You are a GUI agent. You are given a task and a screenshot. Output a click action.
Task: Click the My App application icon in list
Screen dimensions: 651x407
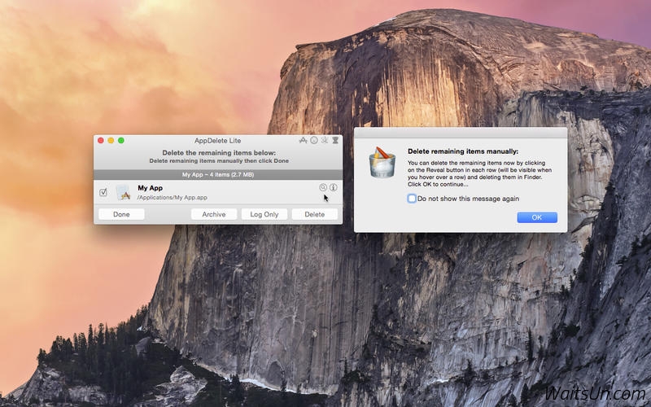click(x=124, y=193)
